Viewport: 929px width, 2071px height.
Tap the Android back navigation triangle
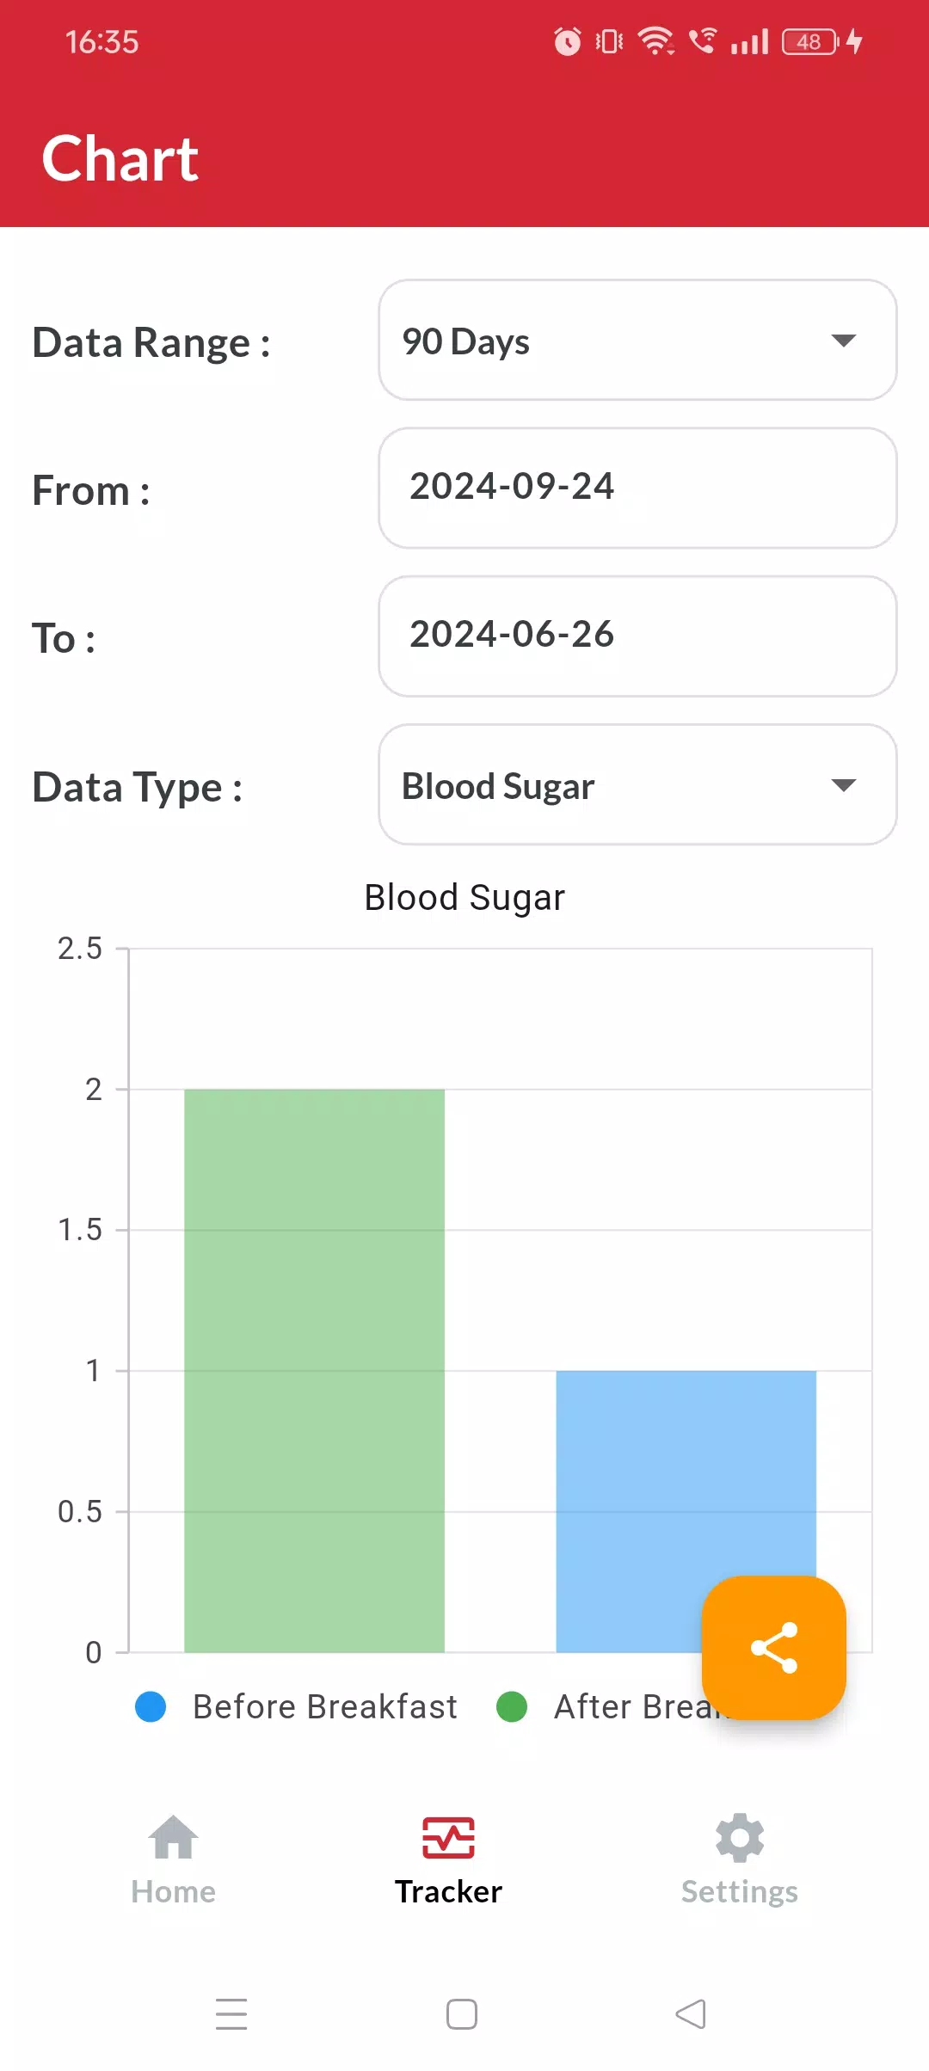[x=691, y=2014]
